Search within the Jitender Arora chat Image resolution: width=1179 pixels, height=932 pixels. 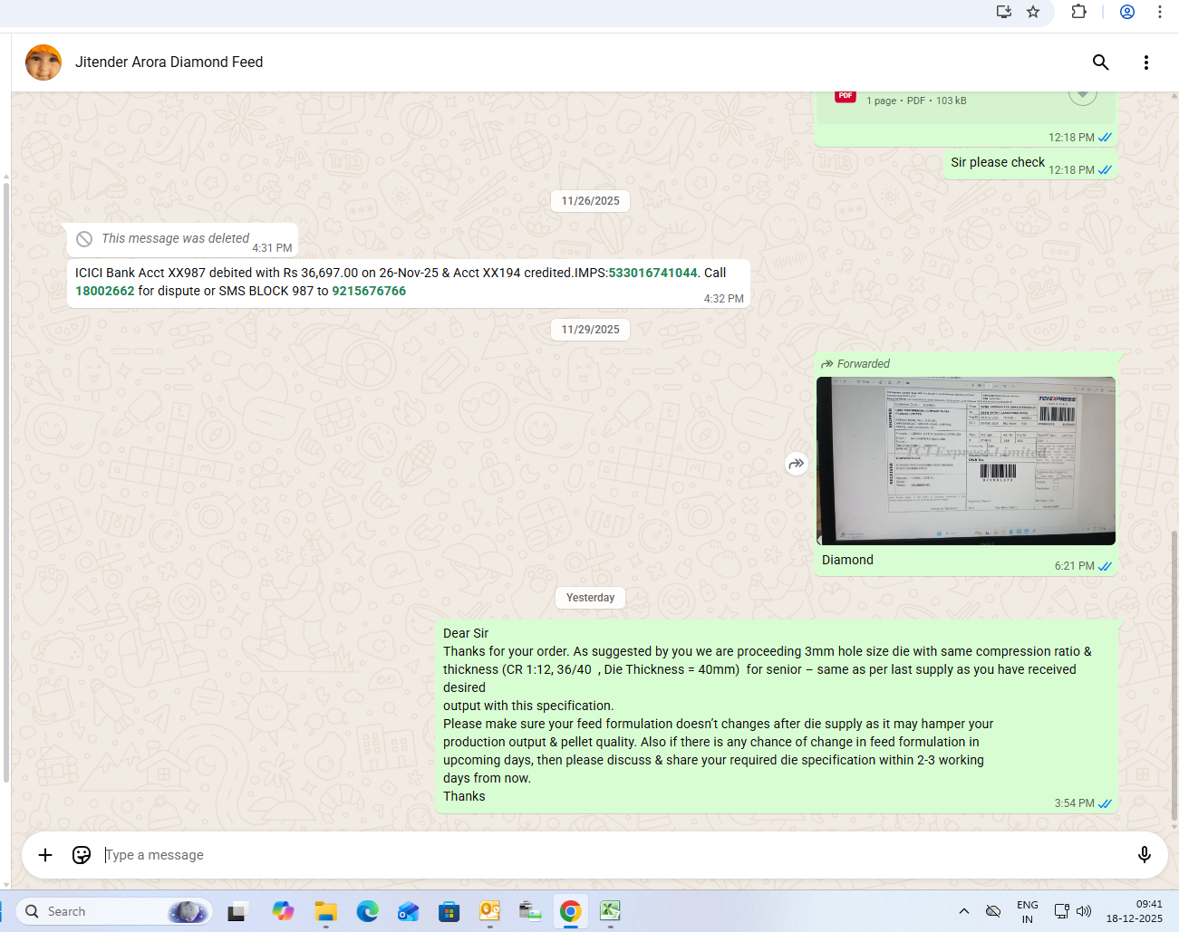click(x=1100, y=62)
